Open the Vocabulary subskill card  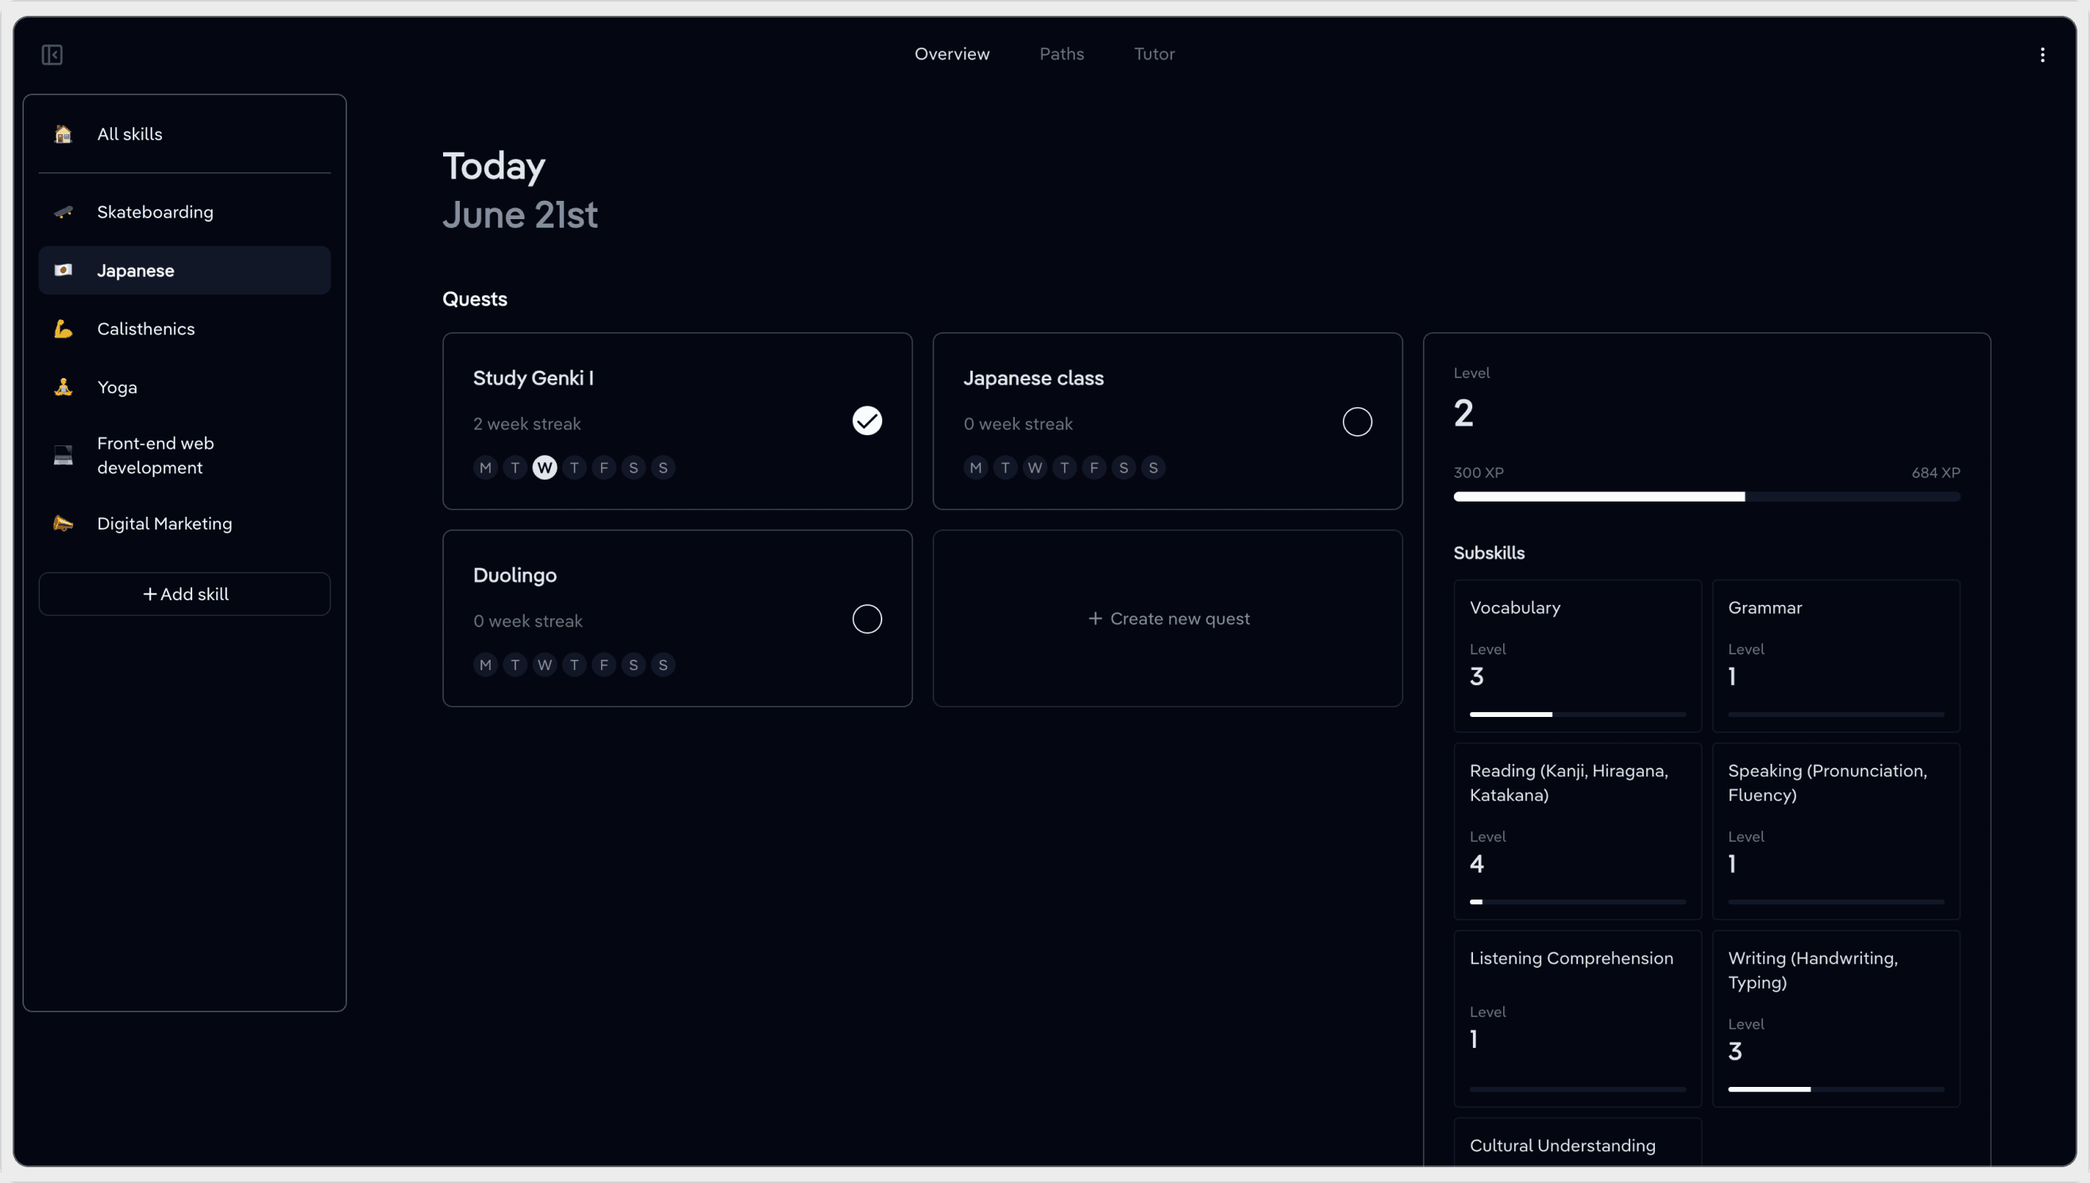pyautogui.click(x=1577, y=656)
